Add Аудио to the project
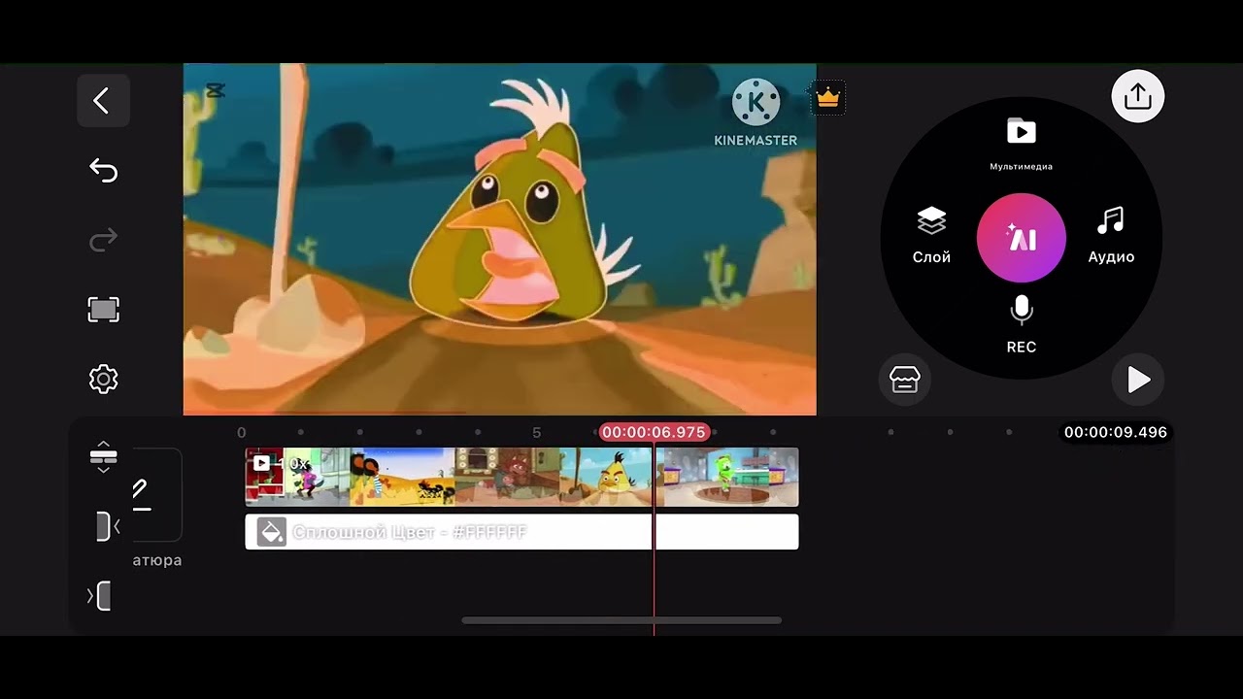The image size is (1243, 699). [x=1111, y=236]
